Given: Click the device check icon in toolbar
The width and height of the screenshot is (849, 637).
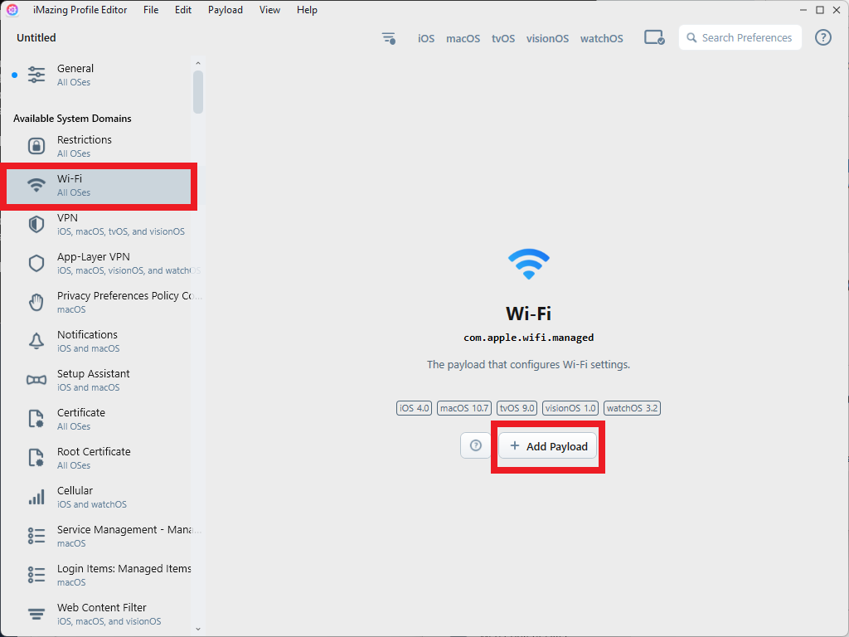Looking at the screenshot, I should pos(654,37).
